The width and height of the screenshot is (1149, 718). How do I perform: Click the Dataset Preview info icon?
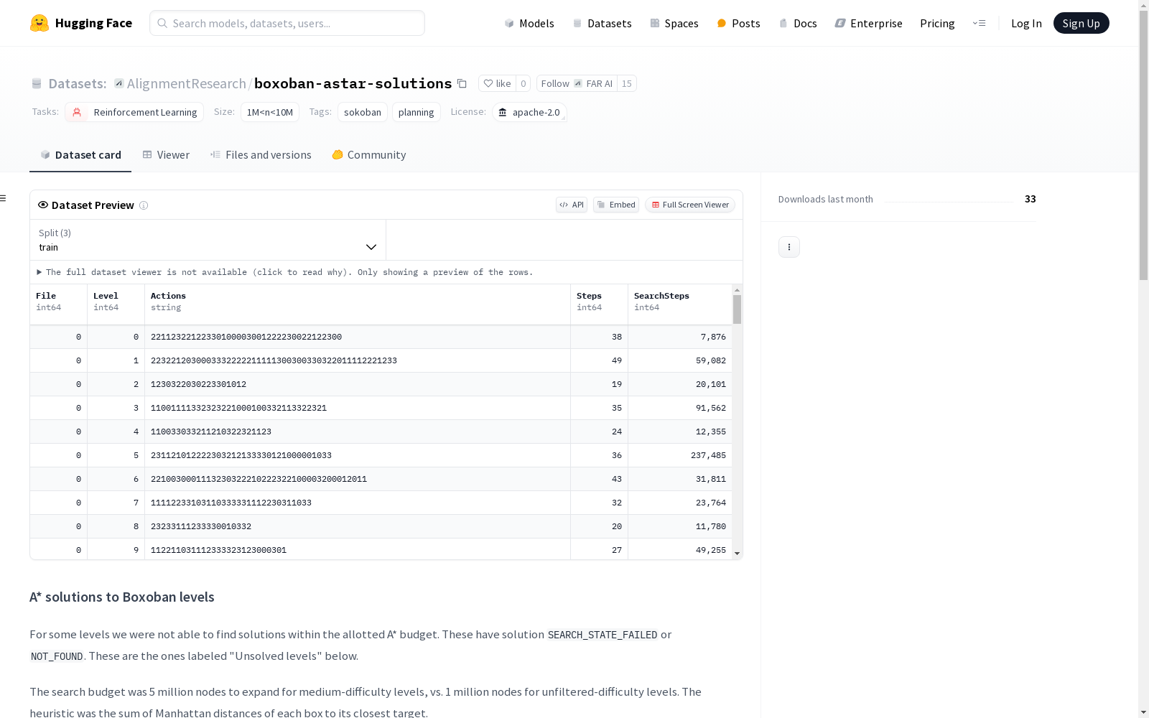(144, 205)
